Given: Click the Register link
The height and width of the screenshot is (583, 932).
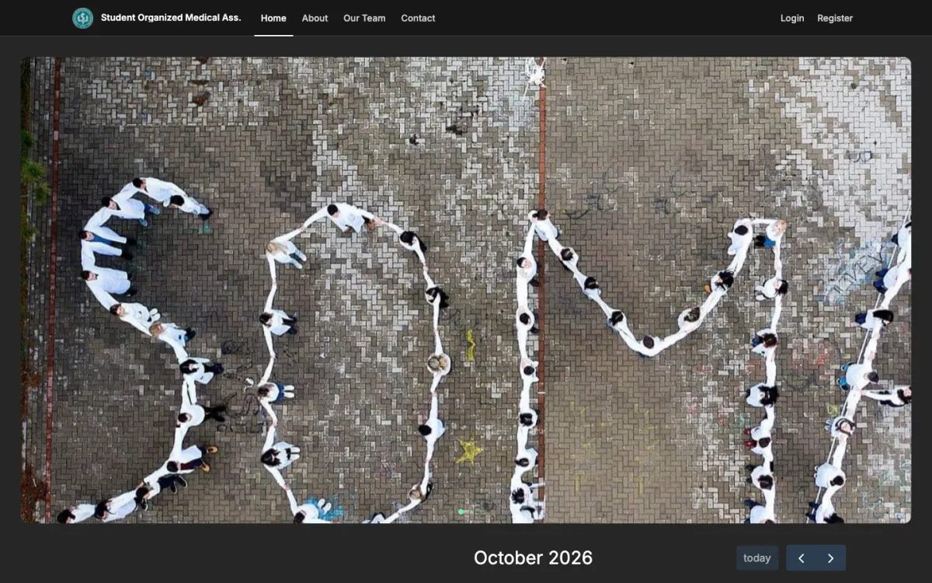Looking at the screenshot, I should (x=835, y=18).
